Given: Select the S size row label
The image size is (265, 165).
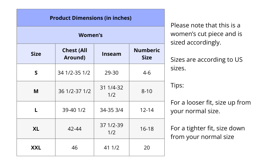Looking at the screenshot, I should (36, 73).
